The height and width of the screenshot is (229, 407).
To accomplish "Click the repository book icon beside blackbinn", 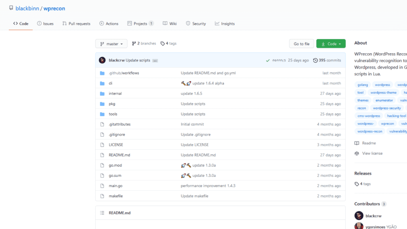I will click(11, 8).
